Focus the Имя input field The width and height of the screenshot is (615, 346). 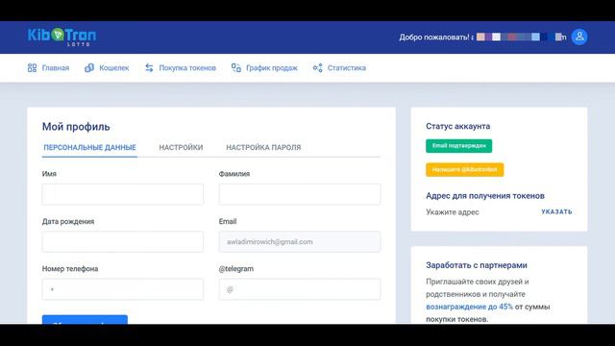123,194
